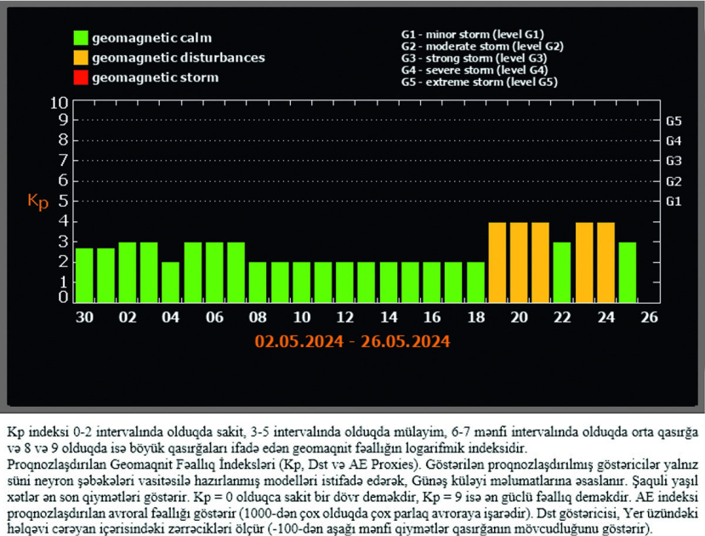Click the G5 label on right axis
The width and height of the screenshot is (705, 536).
tap(674, 121)
